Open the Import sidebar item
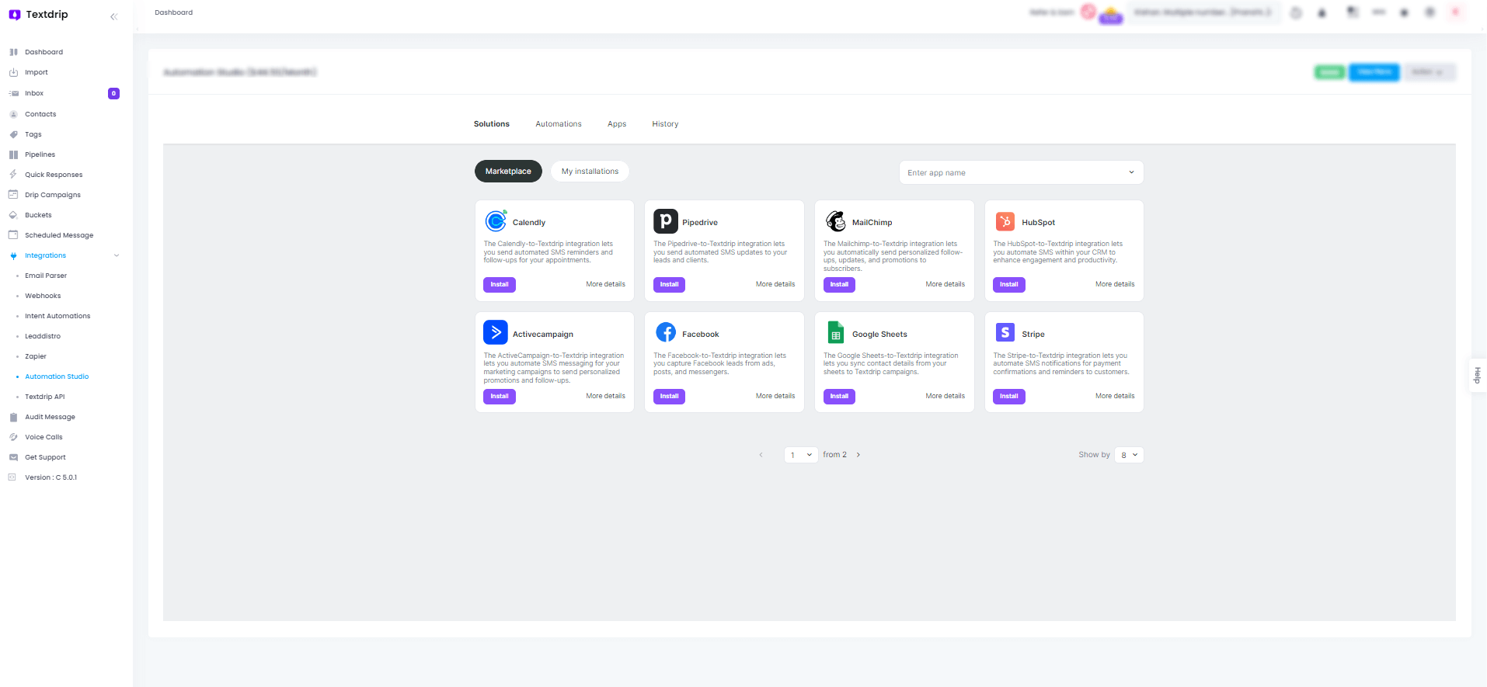 coord(36,72)
